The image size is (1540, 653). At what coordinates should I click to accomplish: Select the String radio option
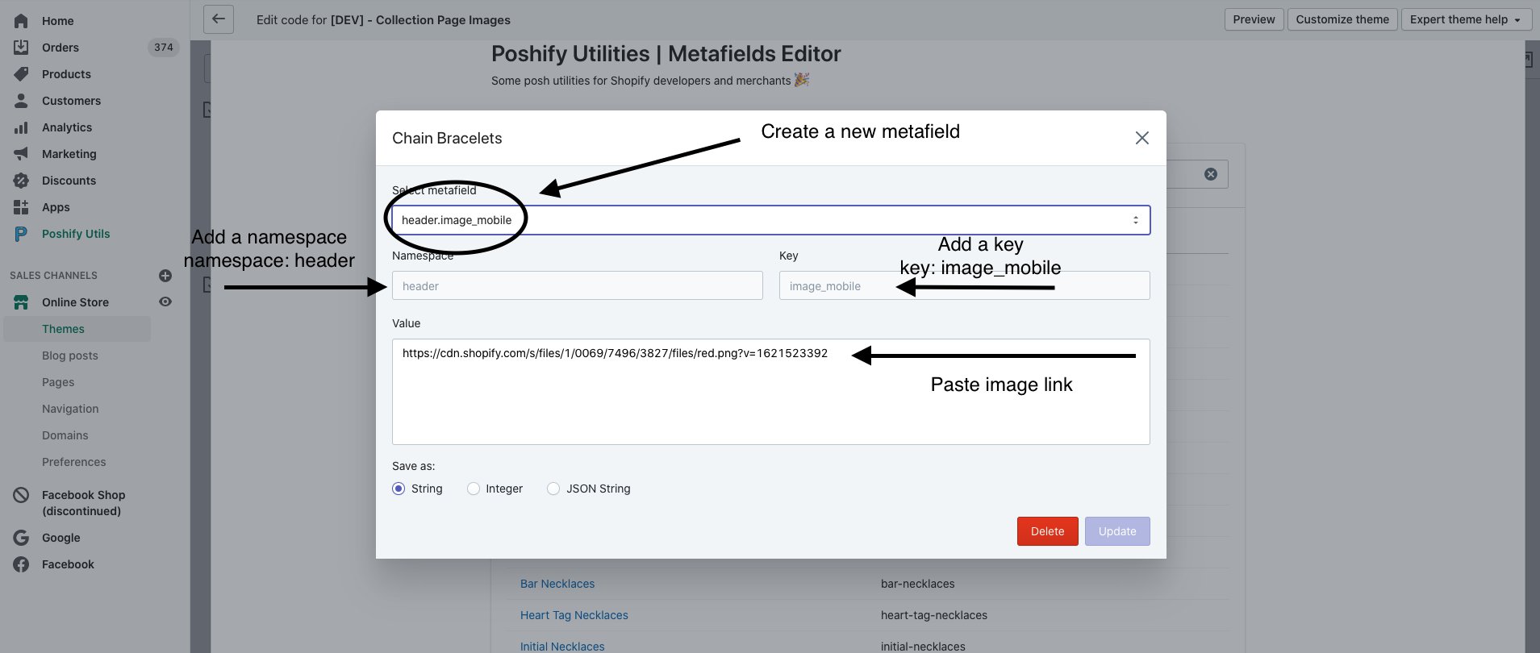[399, 489]
